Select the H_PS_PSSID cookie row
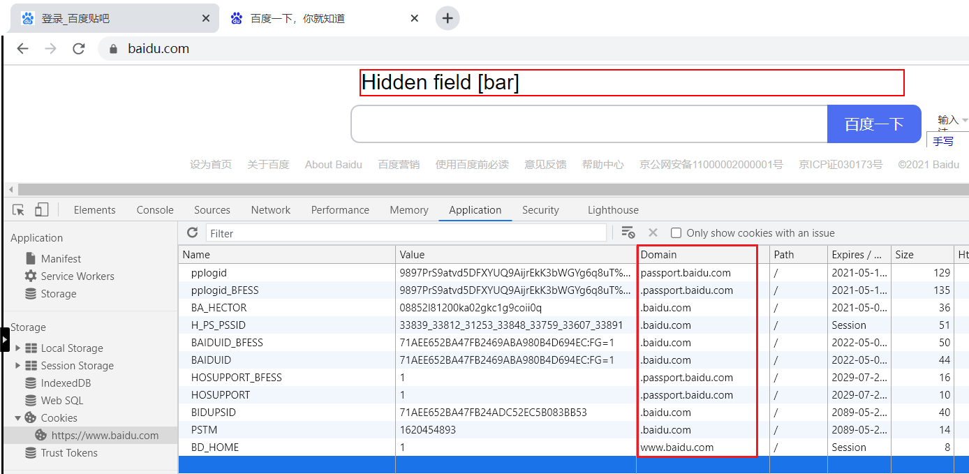The width and height of the screenshot is (969, 474). (573, 325)
